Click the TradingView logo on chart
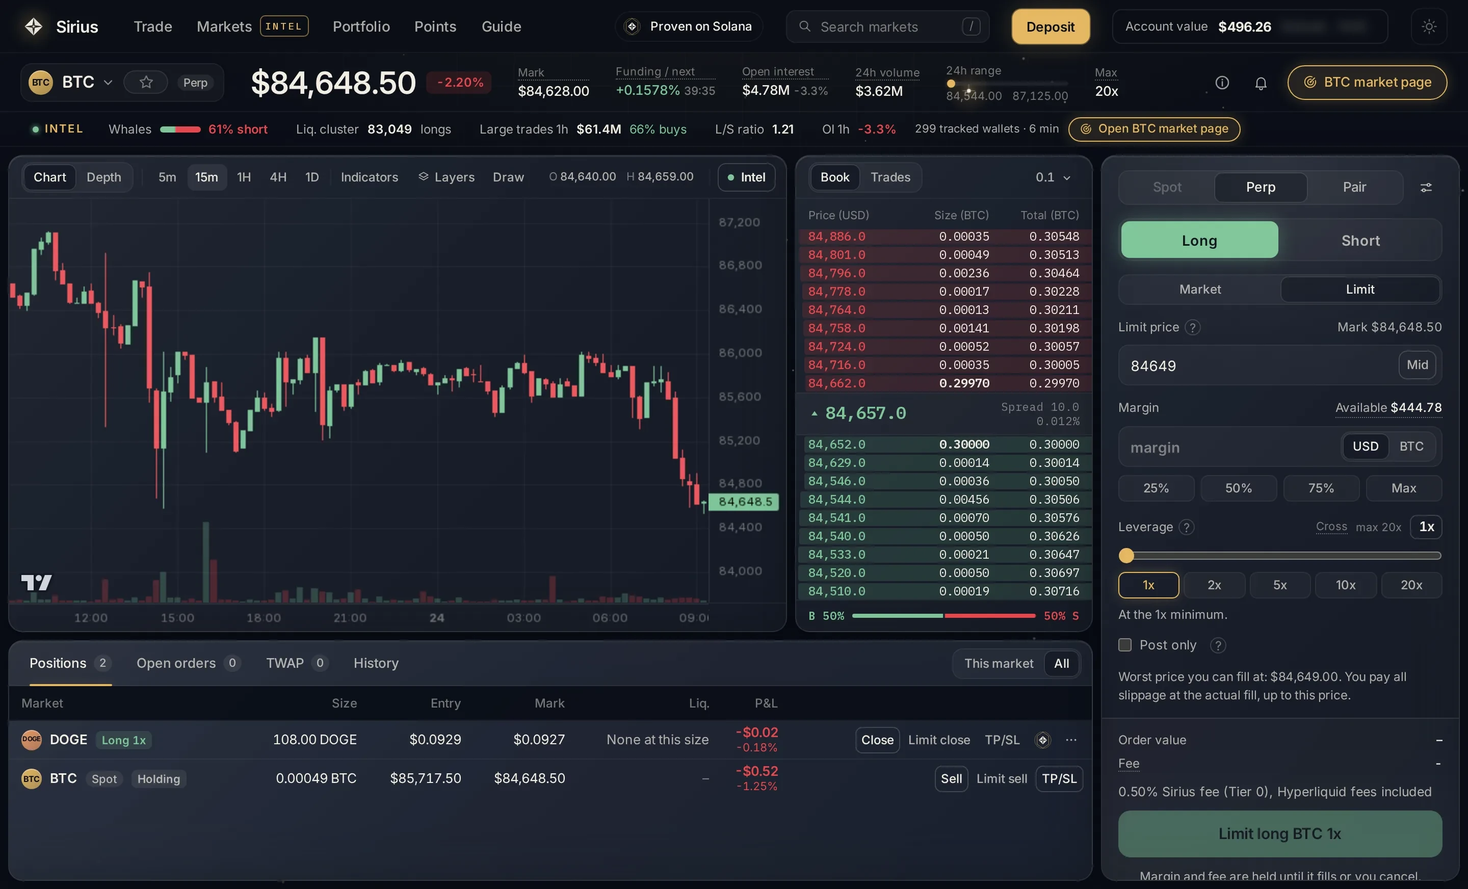Image resolution: width=1468 pixels, height=889 pixels. 36,582
